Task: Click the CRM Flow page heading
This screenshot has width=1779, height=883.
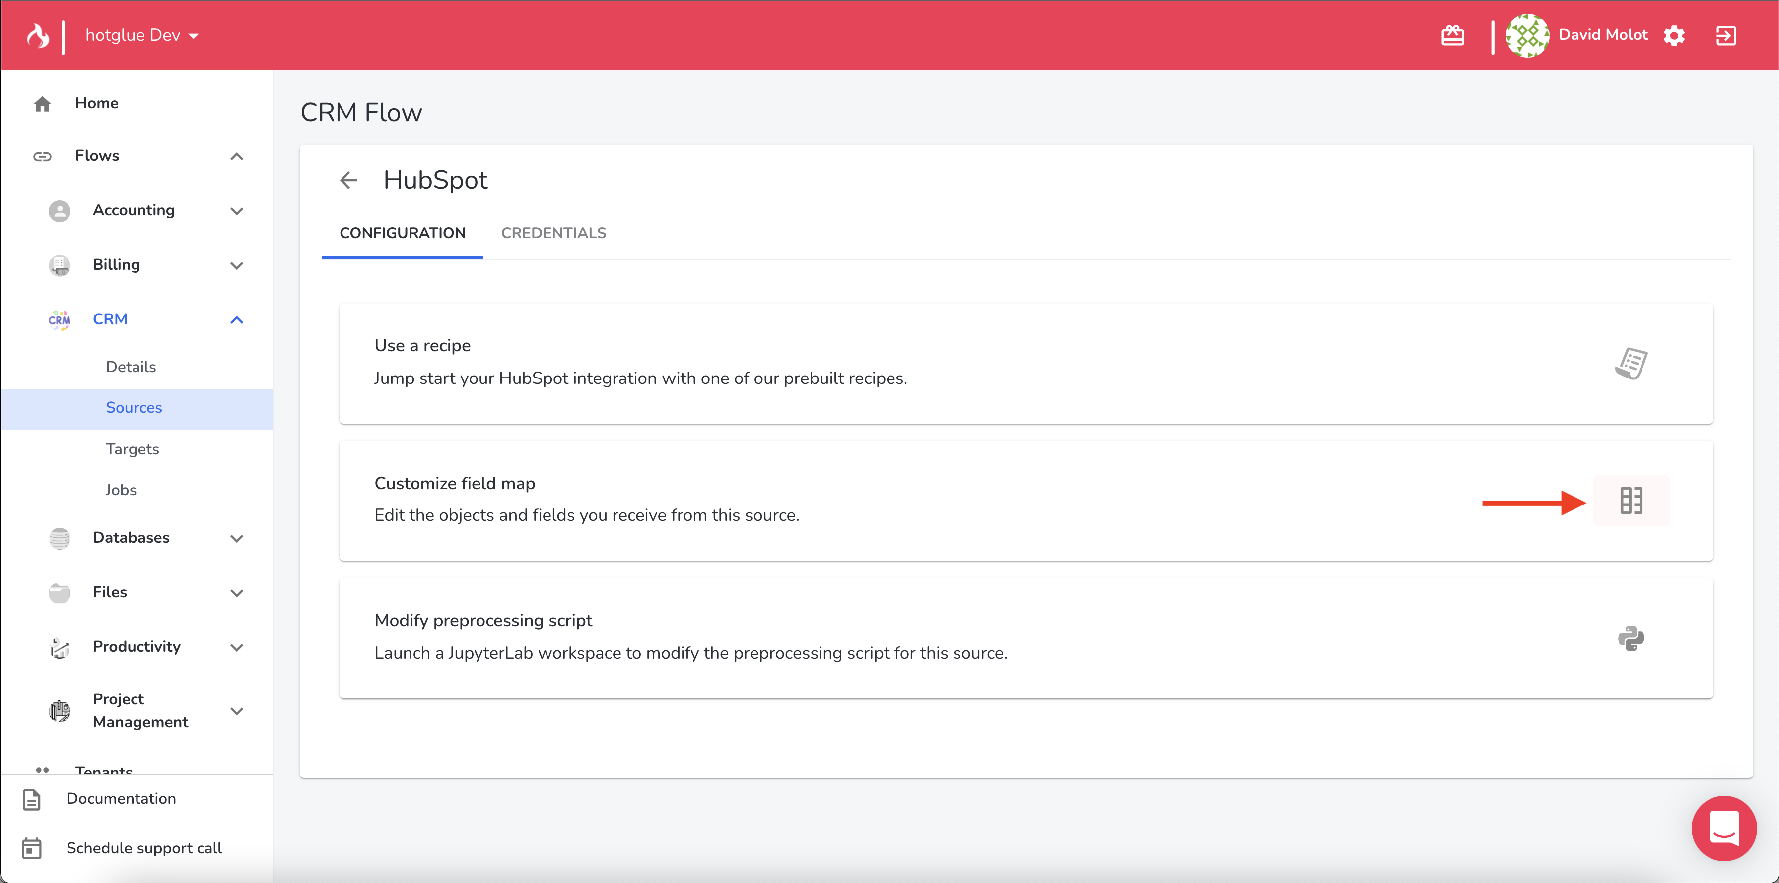Action: click(x=361, y=113)
